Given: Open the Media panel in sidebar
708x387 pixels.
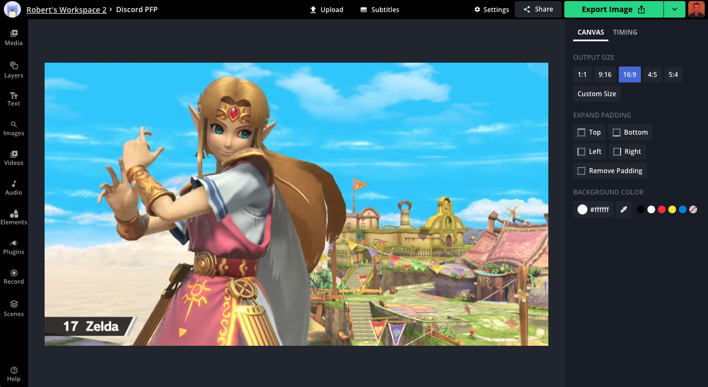Looking at the screenshot, I should tap(14, 37).
